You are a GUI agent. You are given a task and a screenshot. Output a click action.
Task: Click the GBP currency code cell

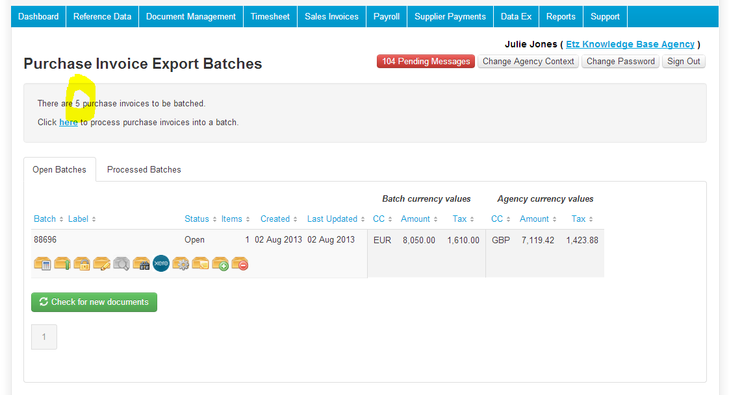tap(501, 241)
